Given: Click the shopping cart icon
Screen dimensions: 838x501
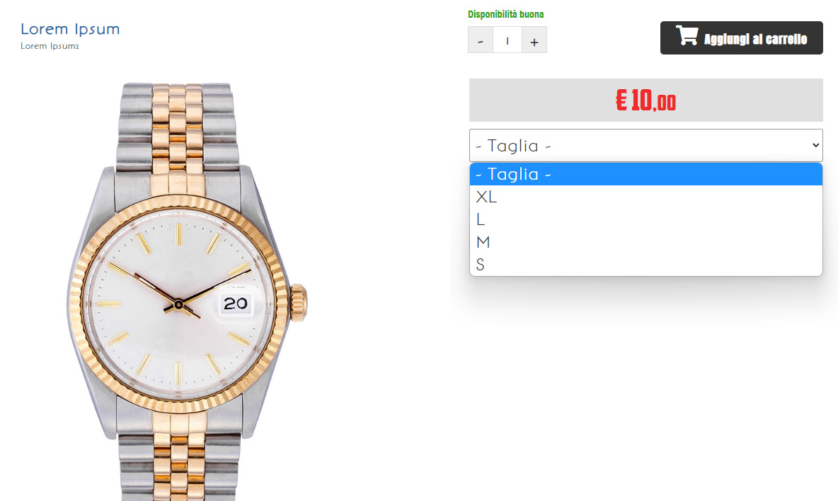Looking at the screenshot, I should click(x=687, y=36).
